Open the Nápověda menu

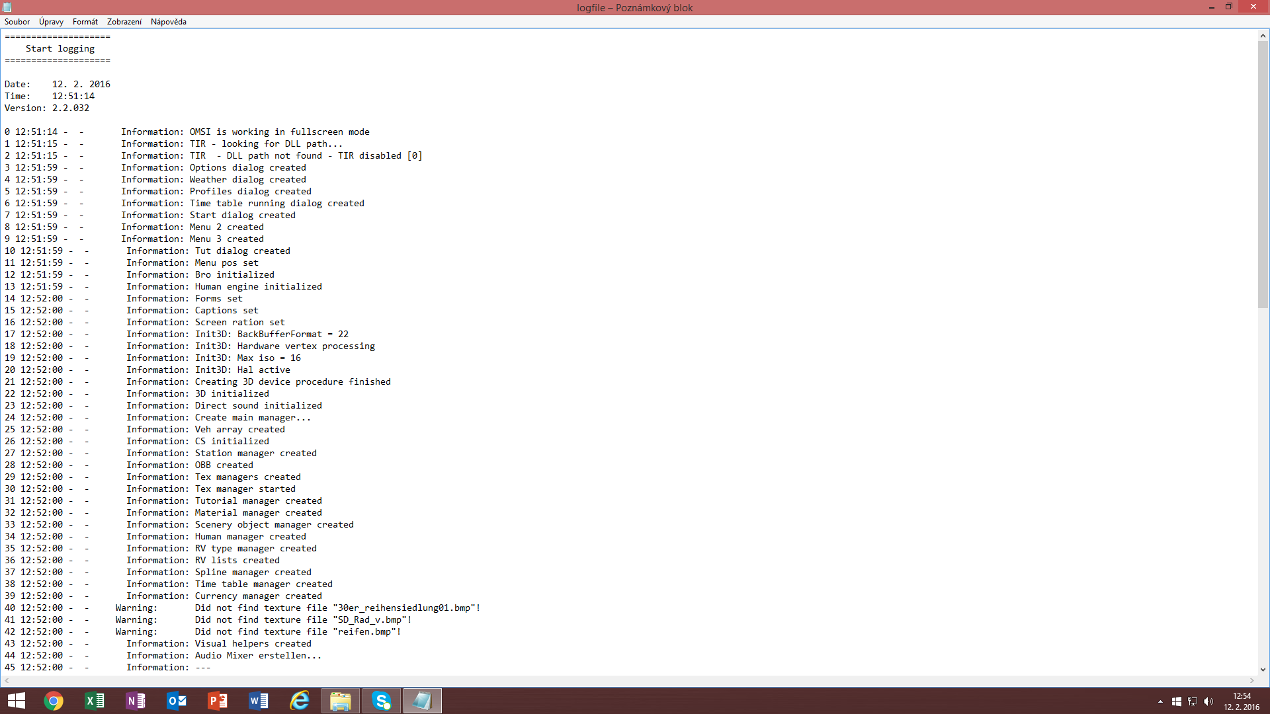coord(168,22)
